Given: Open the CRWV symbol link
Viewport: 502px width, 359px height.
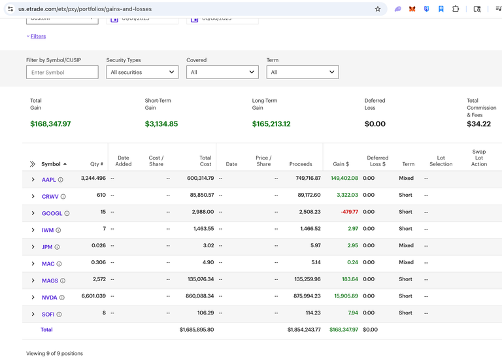Looking at the screenshot, I should 50,197.
